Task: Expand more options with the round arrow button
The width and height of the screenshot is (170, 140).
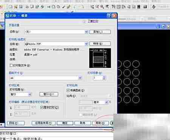Action: click(112, 123)
